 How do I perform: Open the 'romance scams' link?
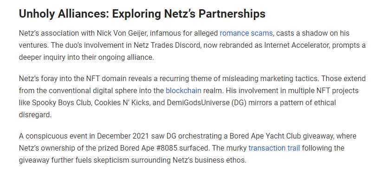click(246, 33)
